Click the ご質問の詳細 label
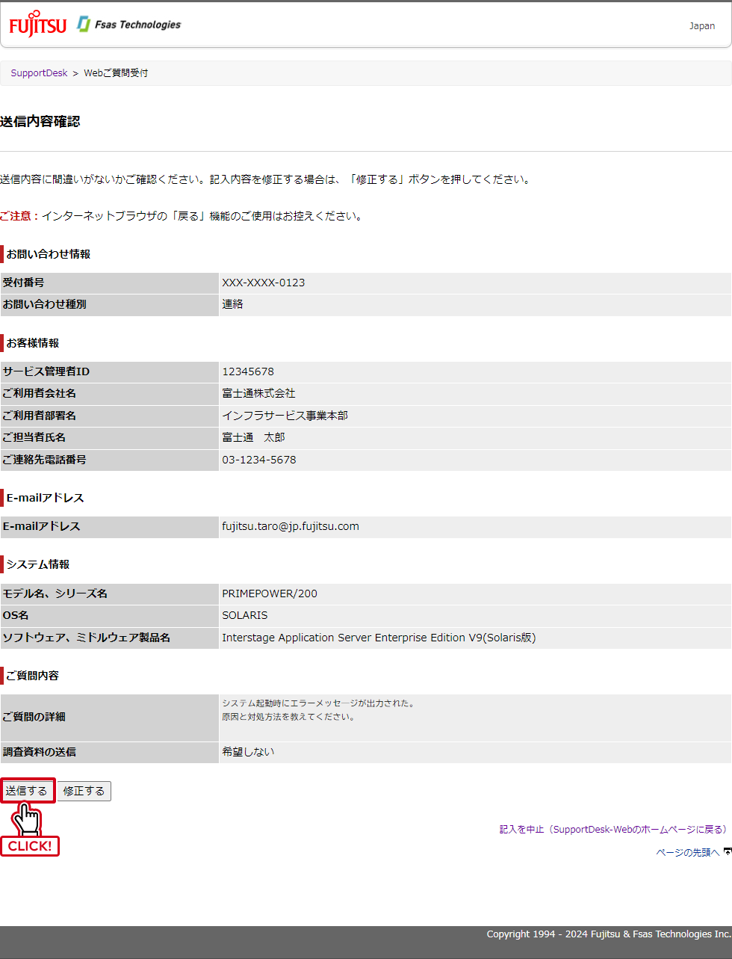The height and width of the screenshot is (959, 732). click(x=34, y=717)
